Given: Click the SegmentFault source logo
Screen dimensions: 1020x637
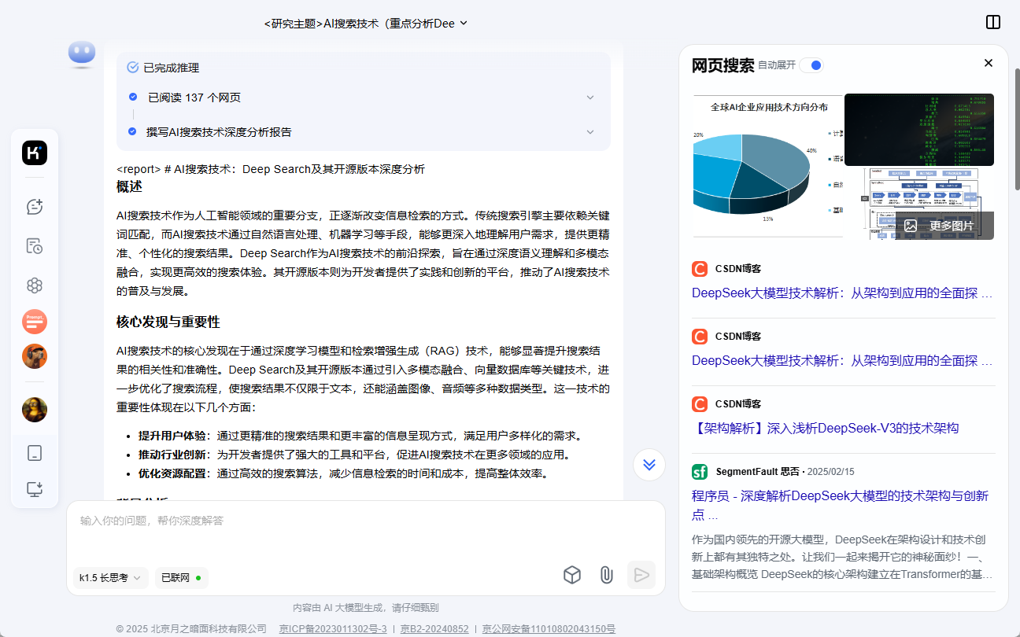Looking at the screenshot, I should (700, 472).
